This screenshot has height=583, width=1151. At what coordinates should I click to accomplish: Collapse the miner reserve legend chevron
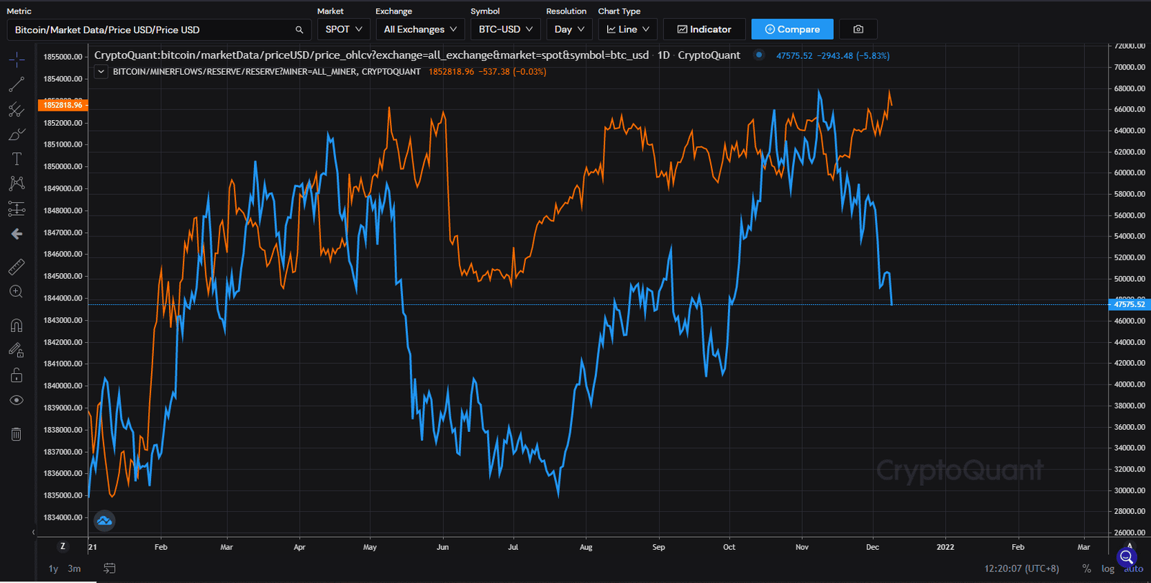coord(101,72)
